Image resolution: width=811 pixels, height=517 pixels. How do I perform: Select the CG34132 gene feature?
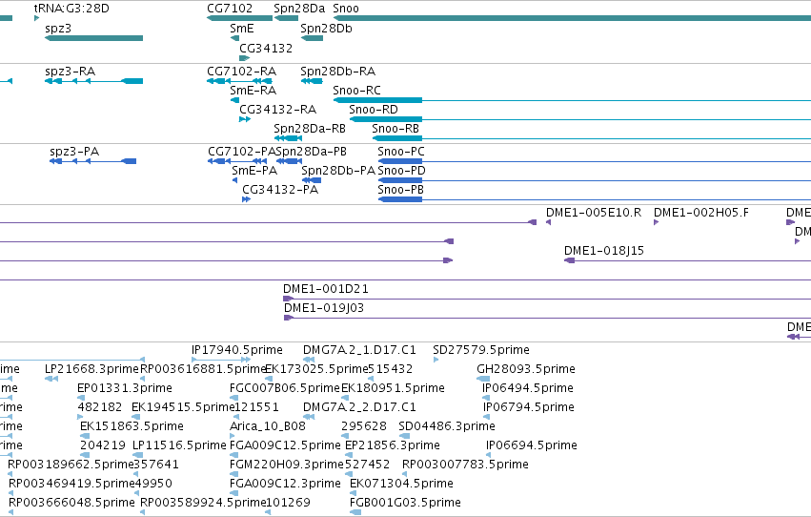[245, 58]
